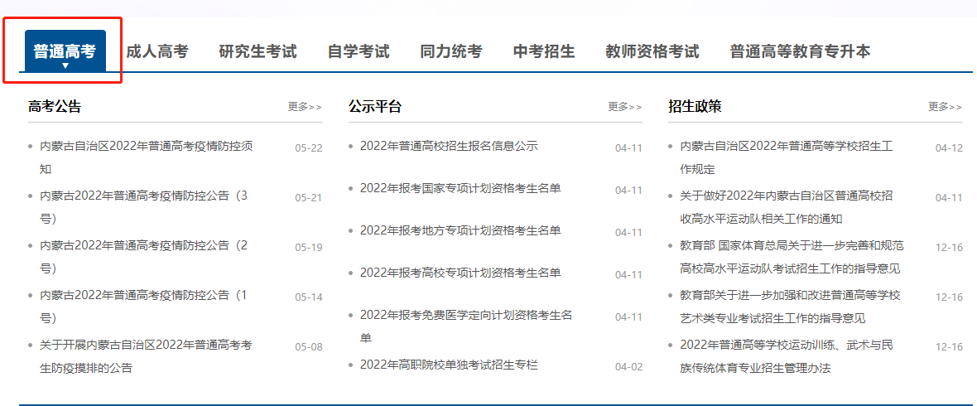The image size is (977, 406).
Task: Open the 普通高等教育专升本 tab
Action: 800,51
